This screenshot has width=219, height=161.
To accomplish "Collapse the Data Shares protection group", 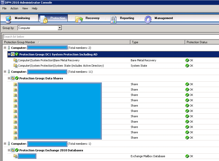I will 9,78.
